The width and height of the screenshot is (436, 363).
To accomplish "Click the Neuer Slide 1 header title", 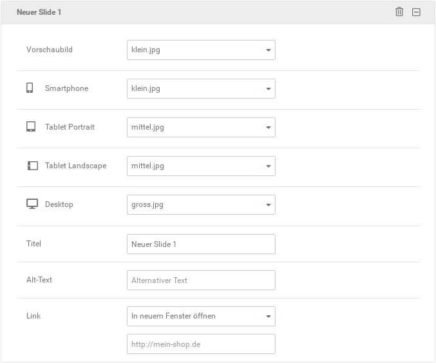I will [39, 12].
